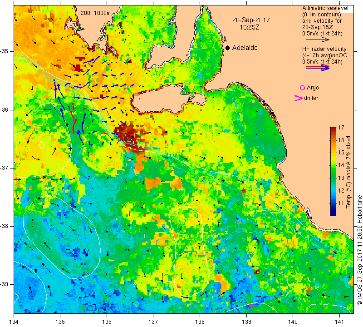
Task: Click the '(0.1m contours)' legend line
Action: click(321, 15)
